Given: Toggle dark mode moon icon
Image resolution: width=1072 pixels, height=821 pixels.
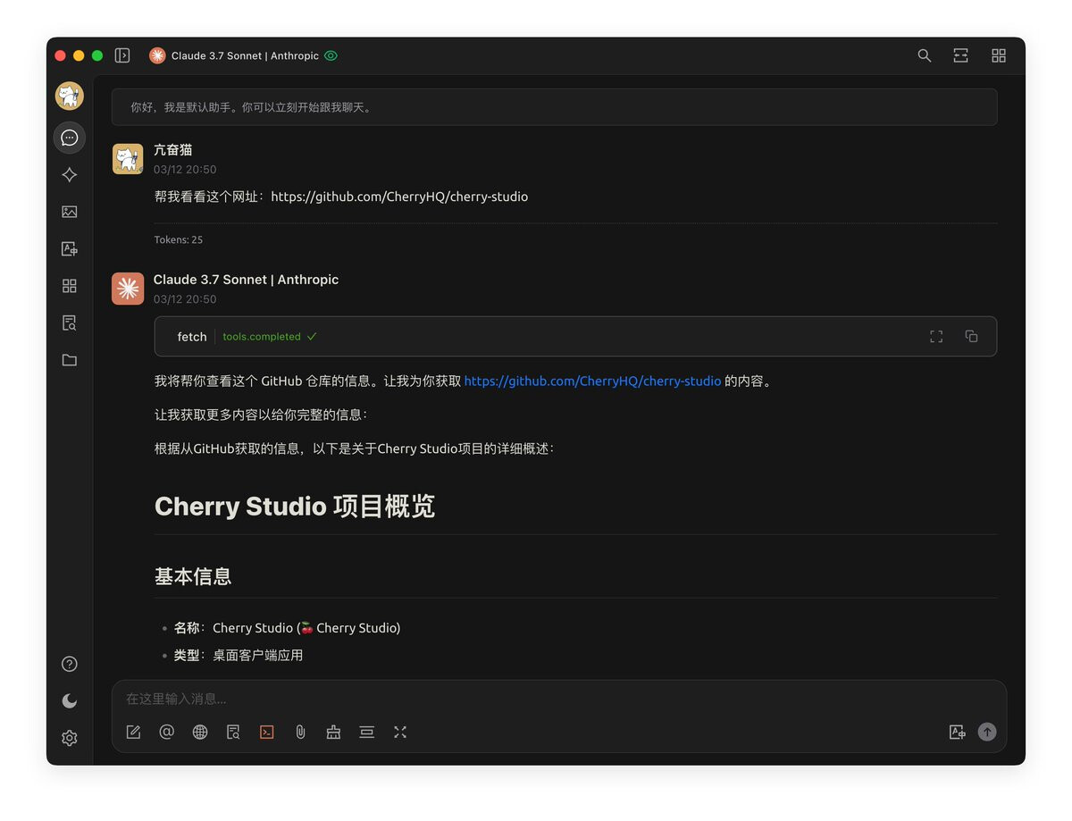Looking at the screenshot, I should pyautogui.click(x=70, y=701).
